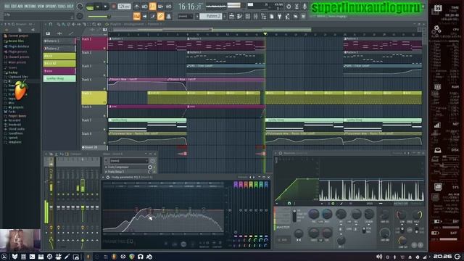Open the OPTIONS menu
The height and width of the screenshot is (261, 464).
51,6
